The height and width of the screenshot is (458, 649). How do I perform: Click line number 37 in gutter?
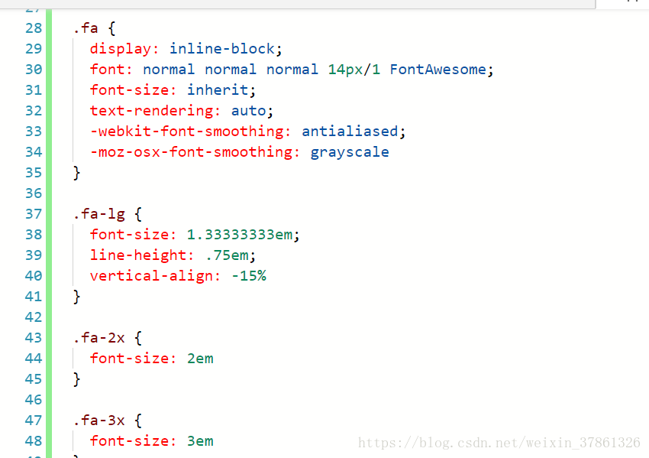(34, 214)
